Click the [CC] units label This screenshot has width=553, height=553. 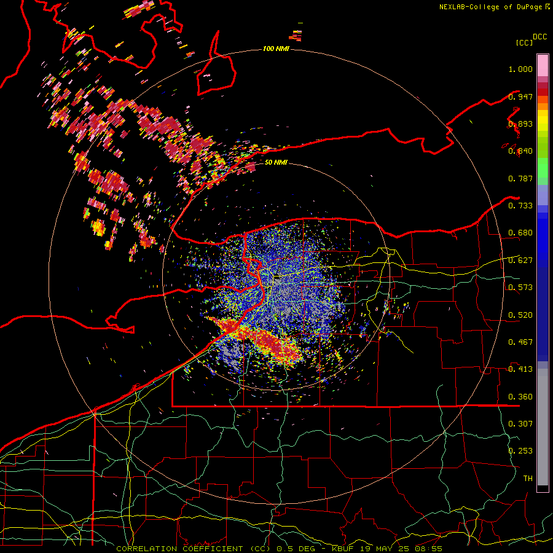click(x=525, y=42)
